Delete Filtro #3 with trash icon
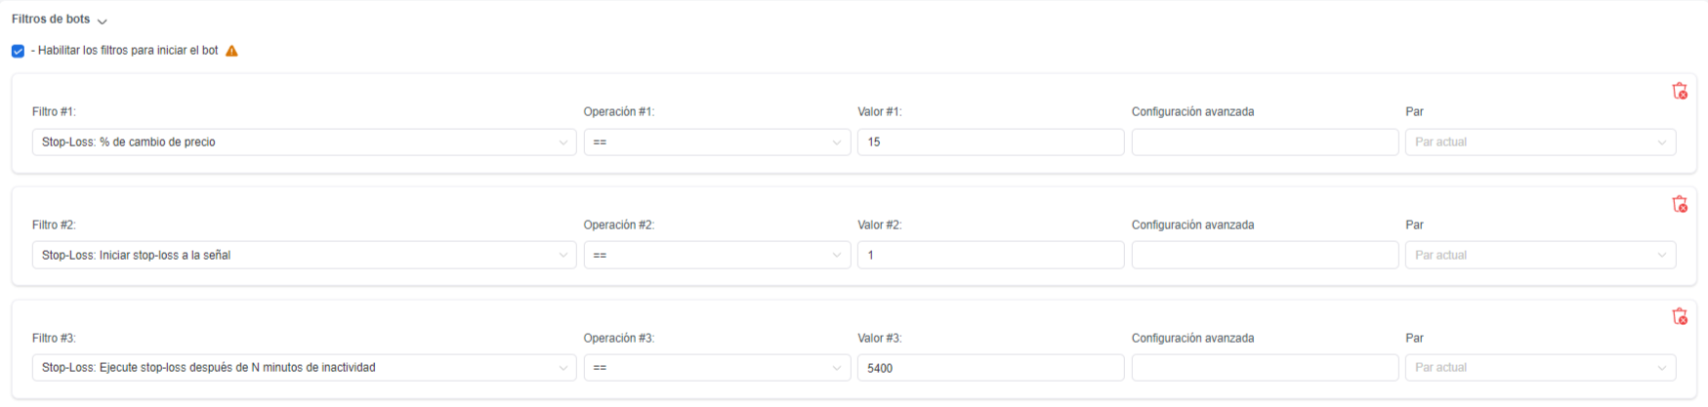1708x407 pixels. tap(1680, 316)
